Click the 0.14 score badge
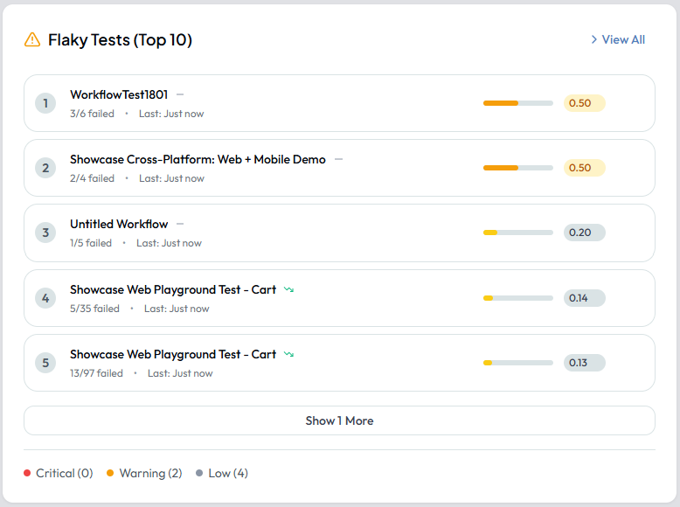 coord(584,298)
